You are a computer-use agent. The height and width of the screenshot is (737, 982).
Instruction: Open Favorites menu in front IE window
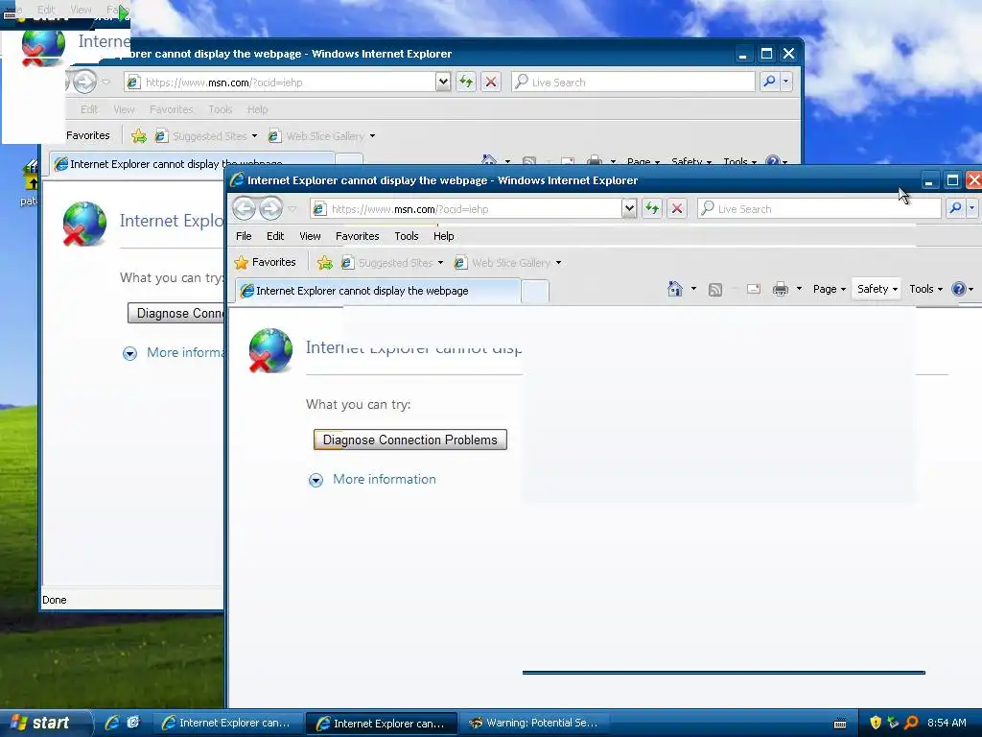point(357,236)
